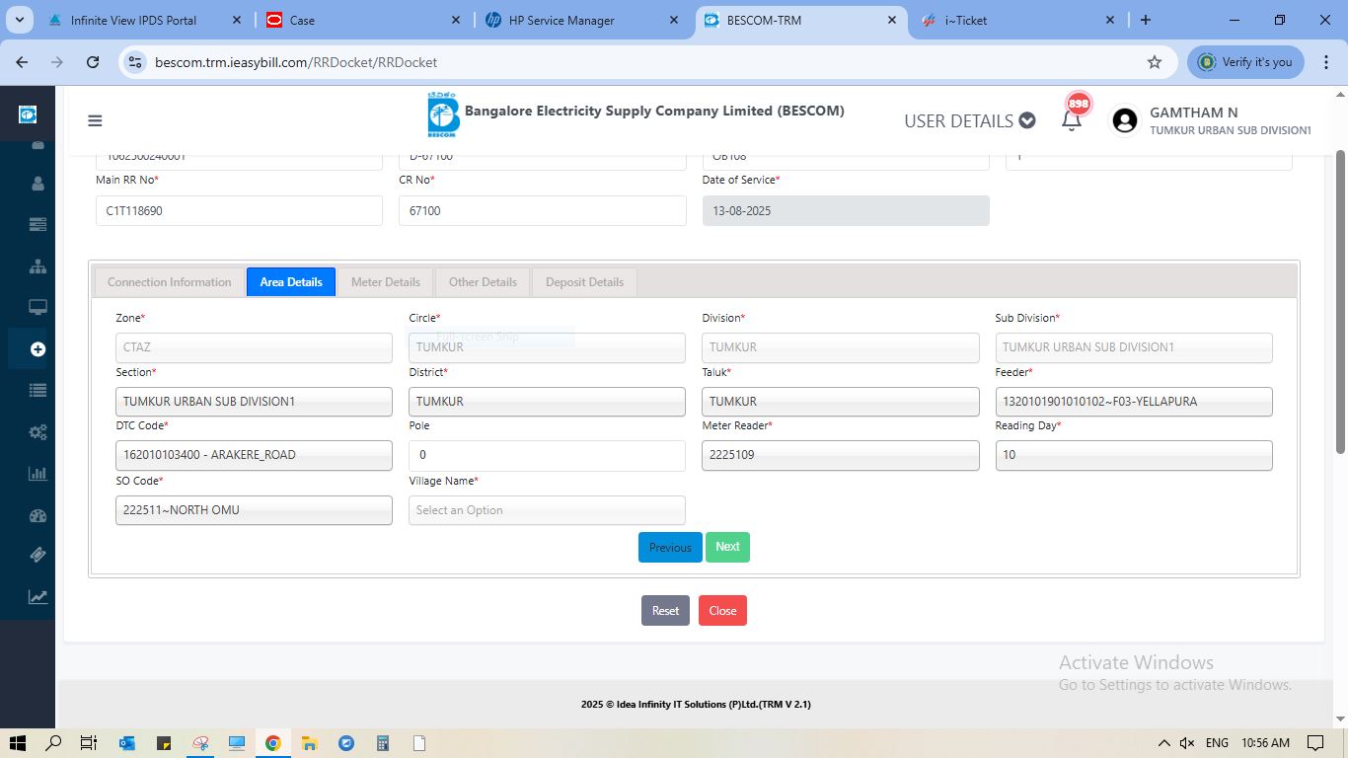Viewport: 1348px width, 758px height.
Task: Click the hamburger menu icon
Action: coord(95,121)
